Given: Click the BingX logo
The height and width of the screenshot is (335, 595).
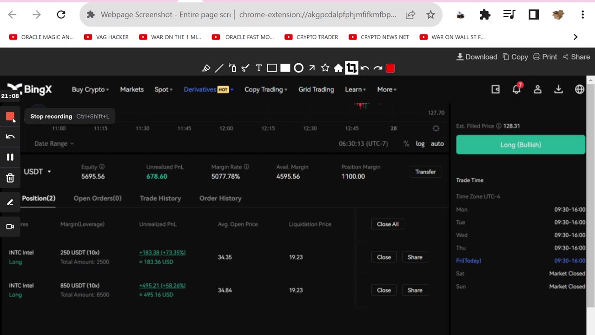Looking at the screenshot, I should coord(30,89).
